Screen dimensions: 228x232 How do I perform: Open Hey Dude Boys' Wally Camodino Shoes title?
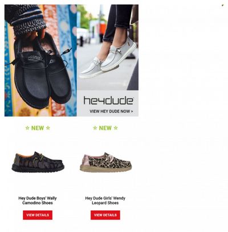coord(38,201)
